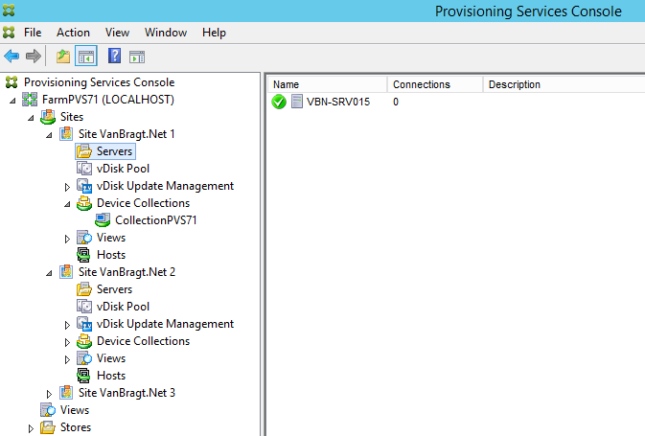Click the Site VanBragt.Net 2 icon
This screenshot has height=436, width=645.
click(x=66, y=272)
